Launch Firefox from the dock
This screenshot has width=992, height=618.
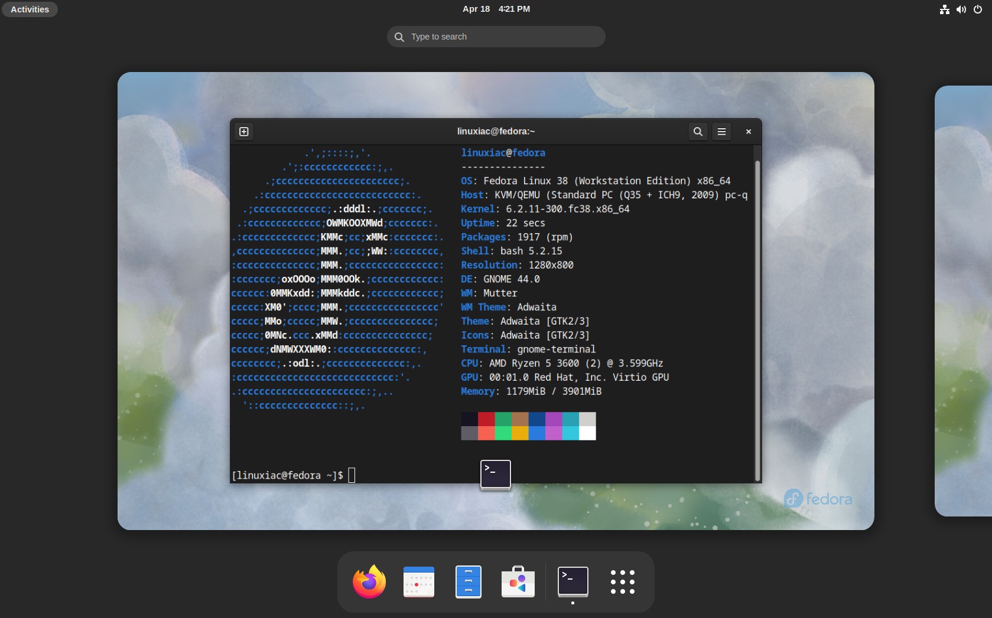369,582
